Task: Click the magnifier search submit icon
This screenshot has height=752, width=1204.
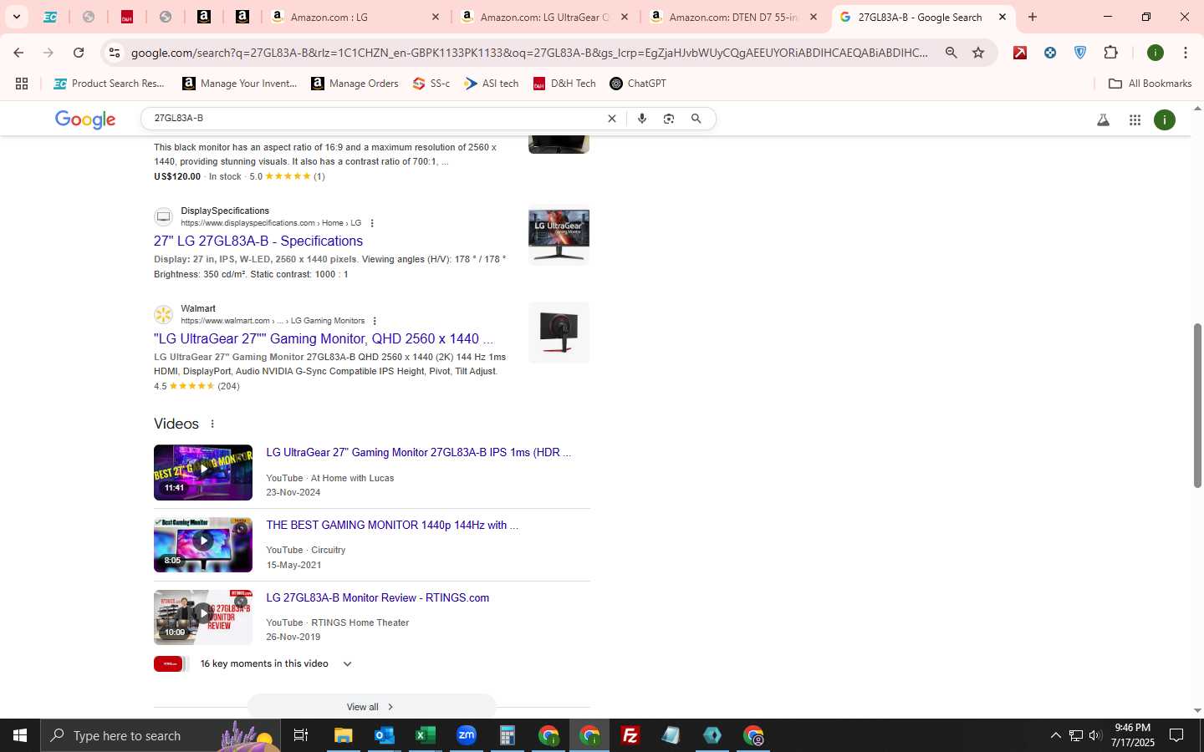Action: (696, 119)
